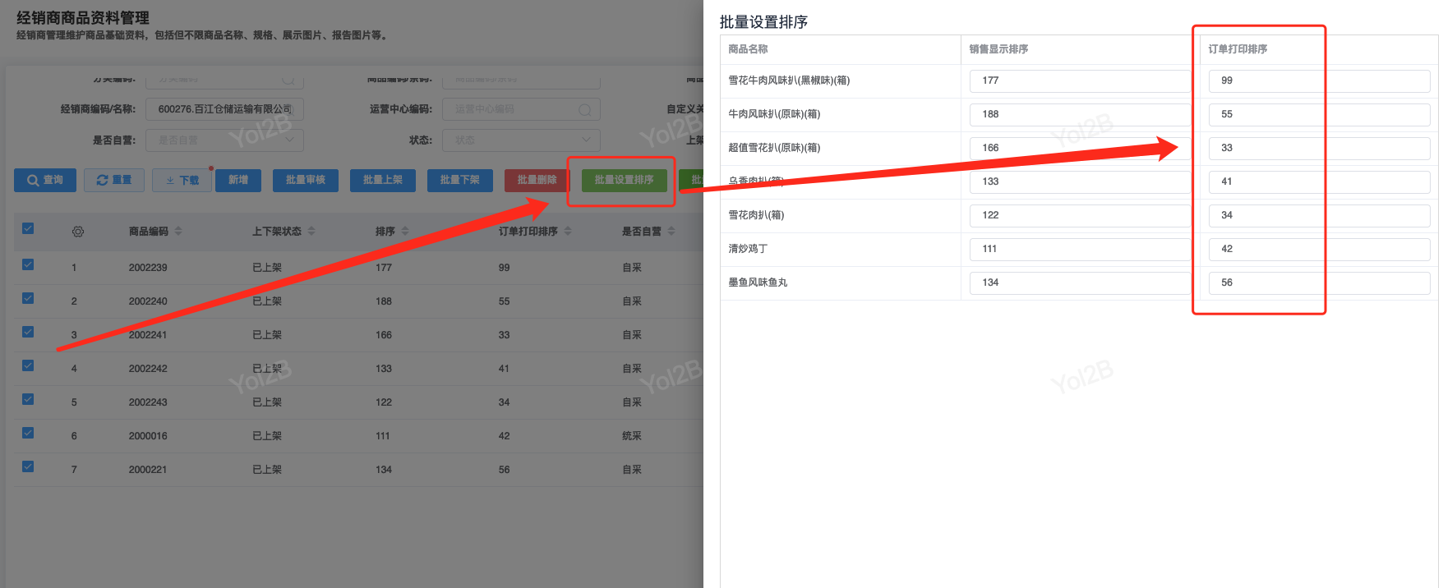Uncheck row 2 checkbox for 2002240

[28, 298]
